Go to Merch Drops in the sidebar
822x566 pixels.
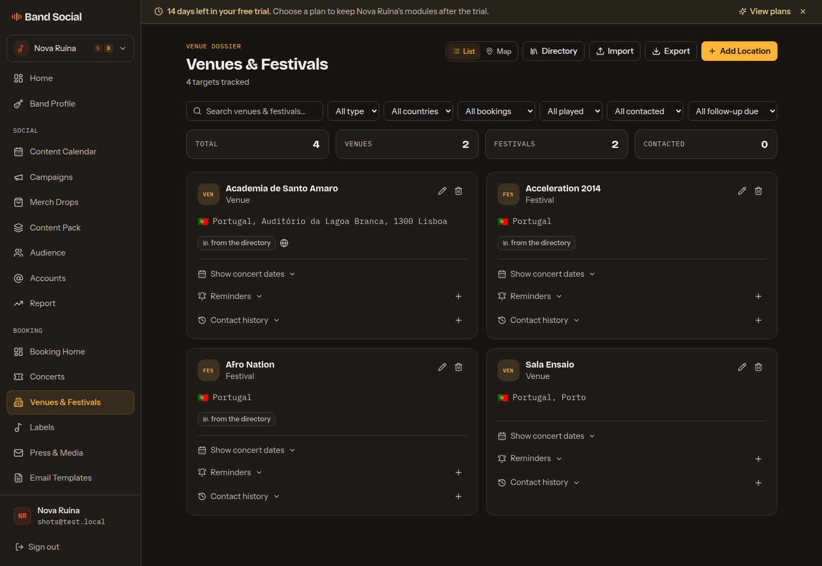[x=70, y=202]
